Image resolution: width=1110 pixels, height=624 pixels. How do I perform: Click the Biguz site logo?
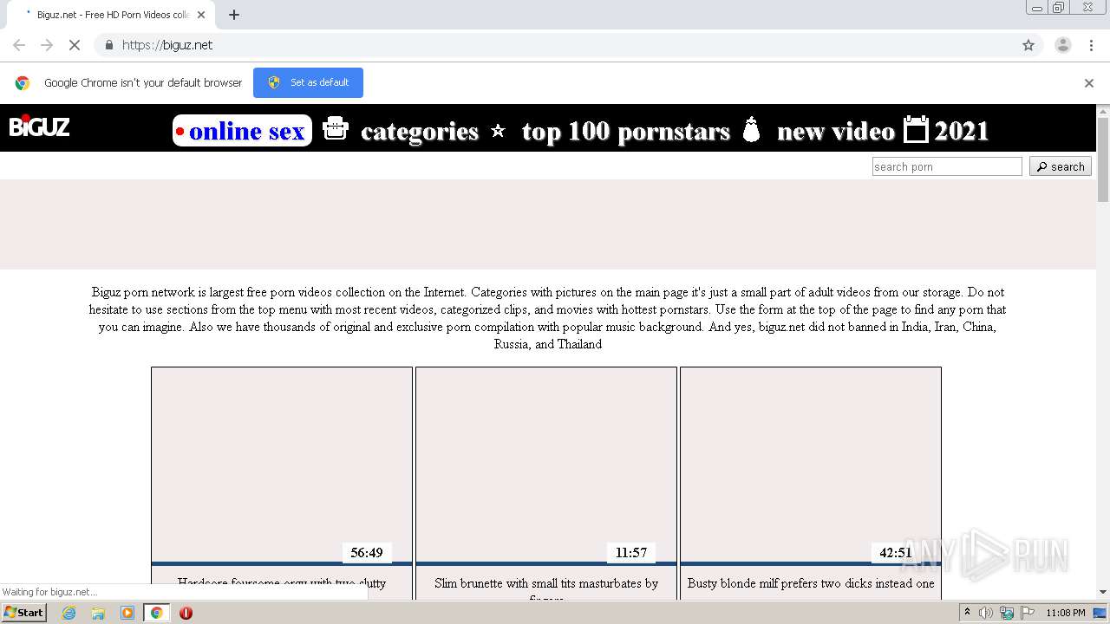click(x=39, y=127)
